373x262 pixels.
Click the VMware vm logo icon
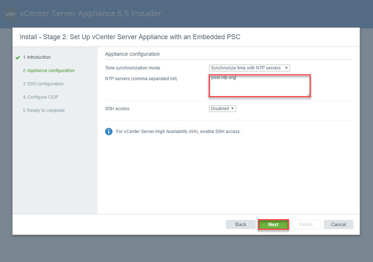click(x=10, y=14)
